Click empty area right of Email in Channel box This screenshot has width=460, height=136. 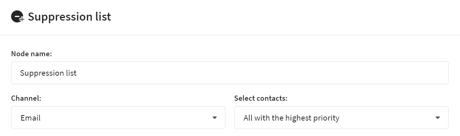tap(126, 118)
